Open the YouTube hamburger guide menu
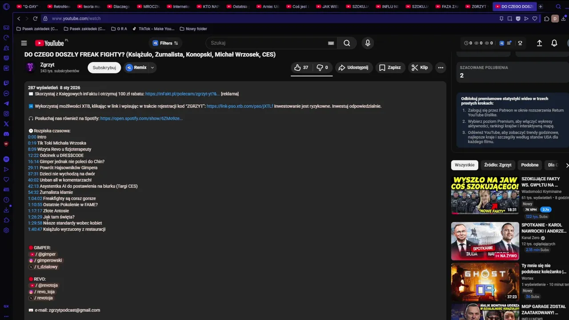569x320 pixels. pos(24,43)
